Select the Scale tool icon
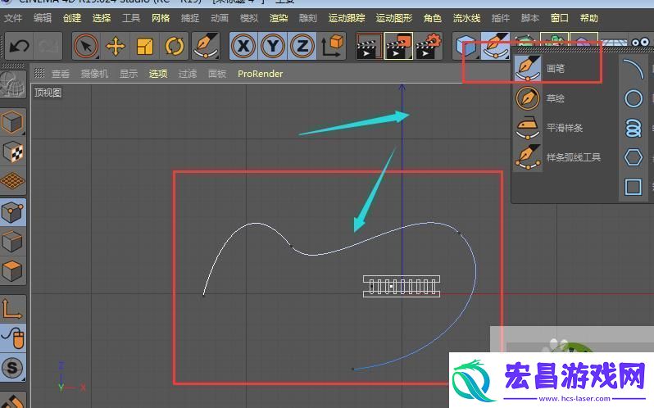654x408 pixels. pos(145,46)
